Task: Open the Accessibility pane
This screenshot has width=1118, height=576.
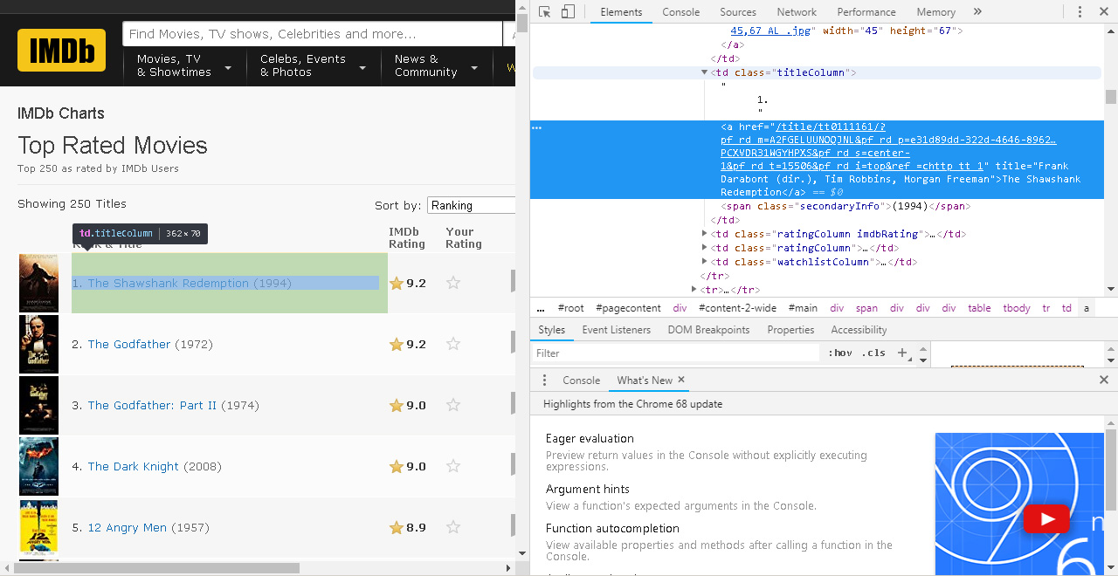Action: tap(859, 330)
